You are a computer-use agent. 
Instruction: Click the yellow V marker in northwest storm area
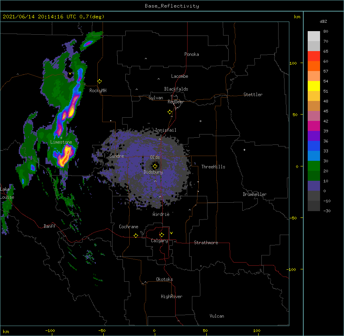click(x=70, y=73)
